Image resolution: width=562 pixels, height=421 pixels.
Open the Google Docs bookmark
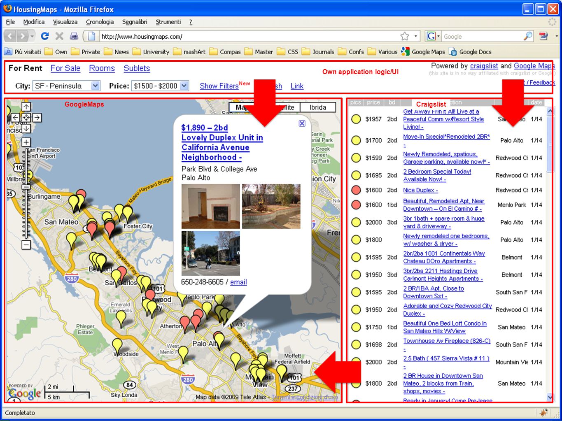[470, 52]
